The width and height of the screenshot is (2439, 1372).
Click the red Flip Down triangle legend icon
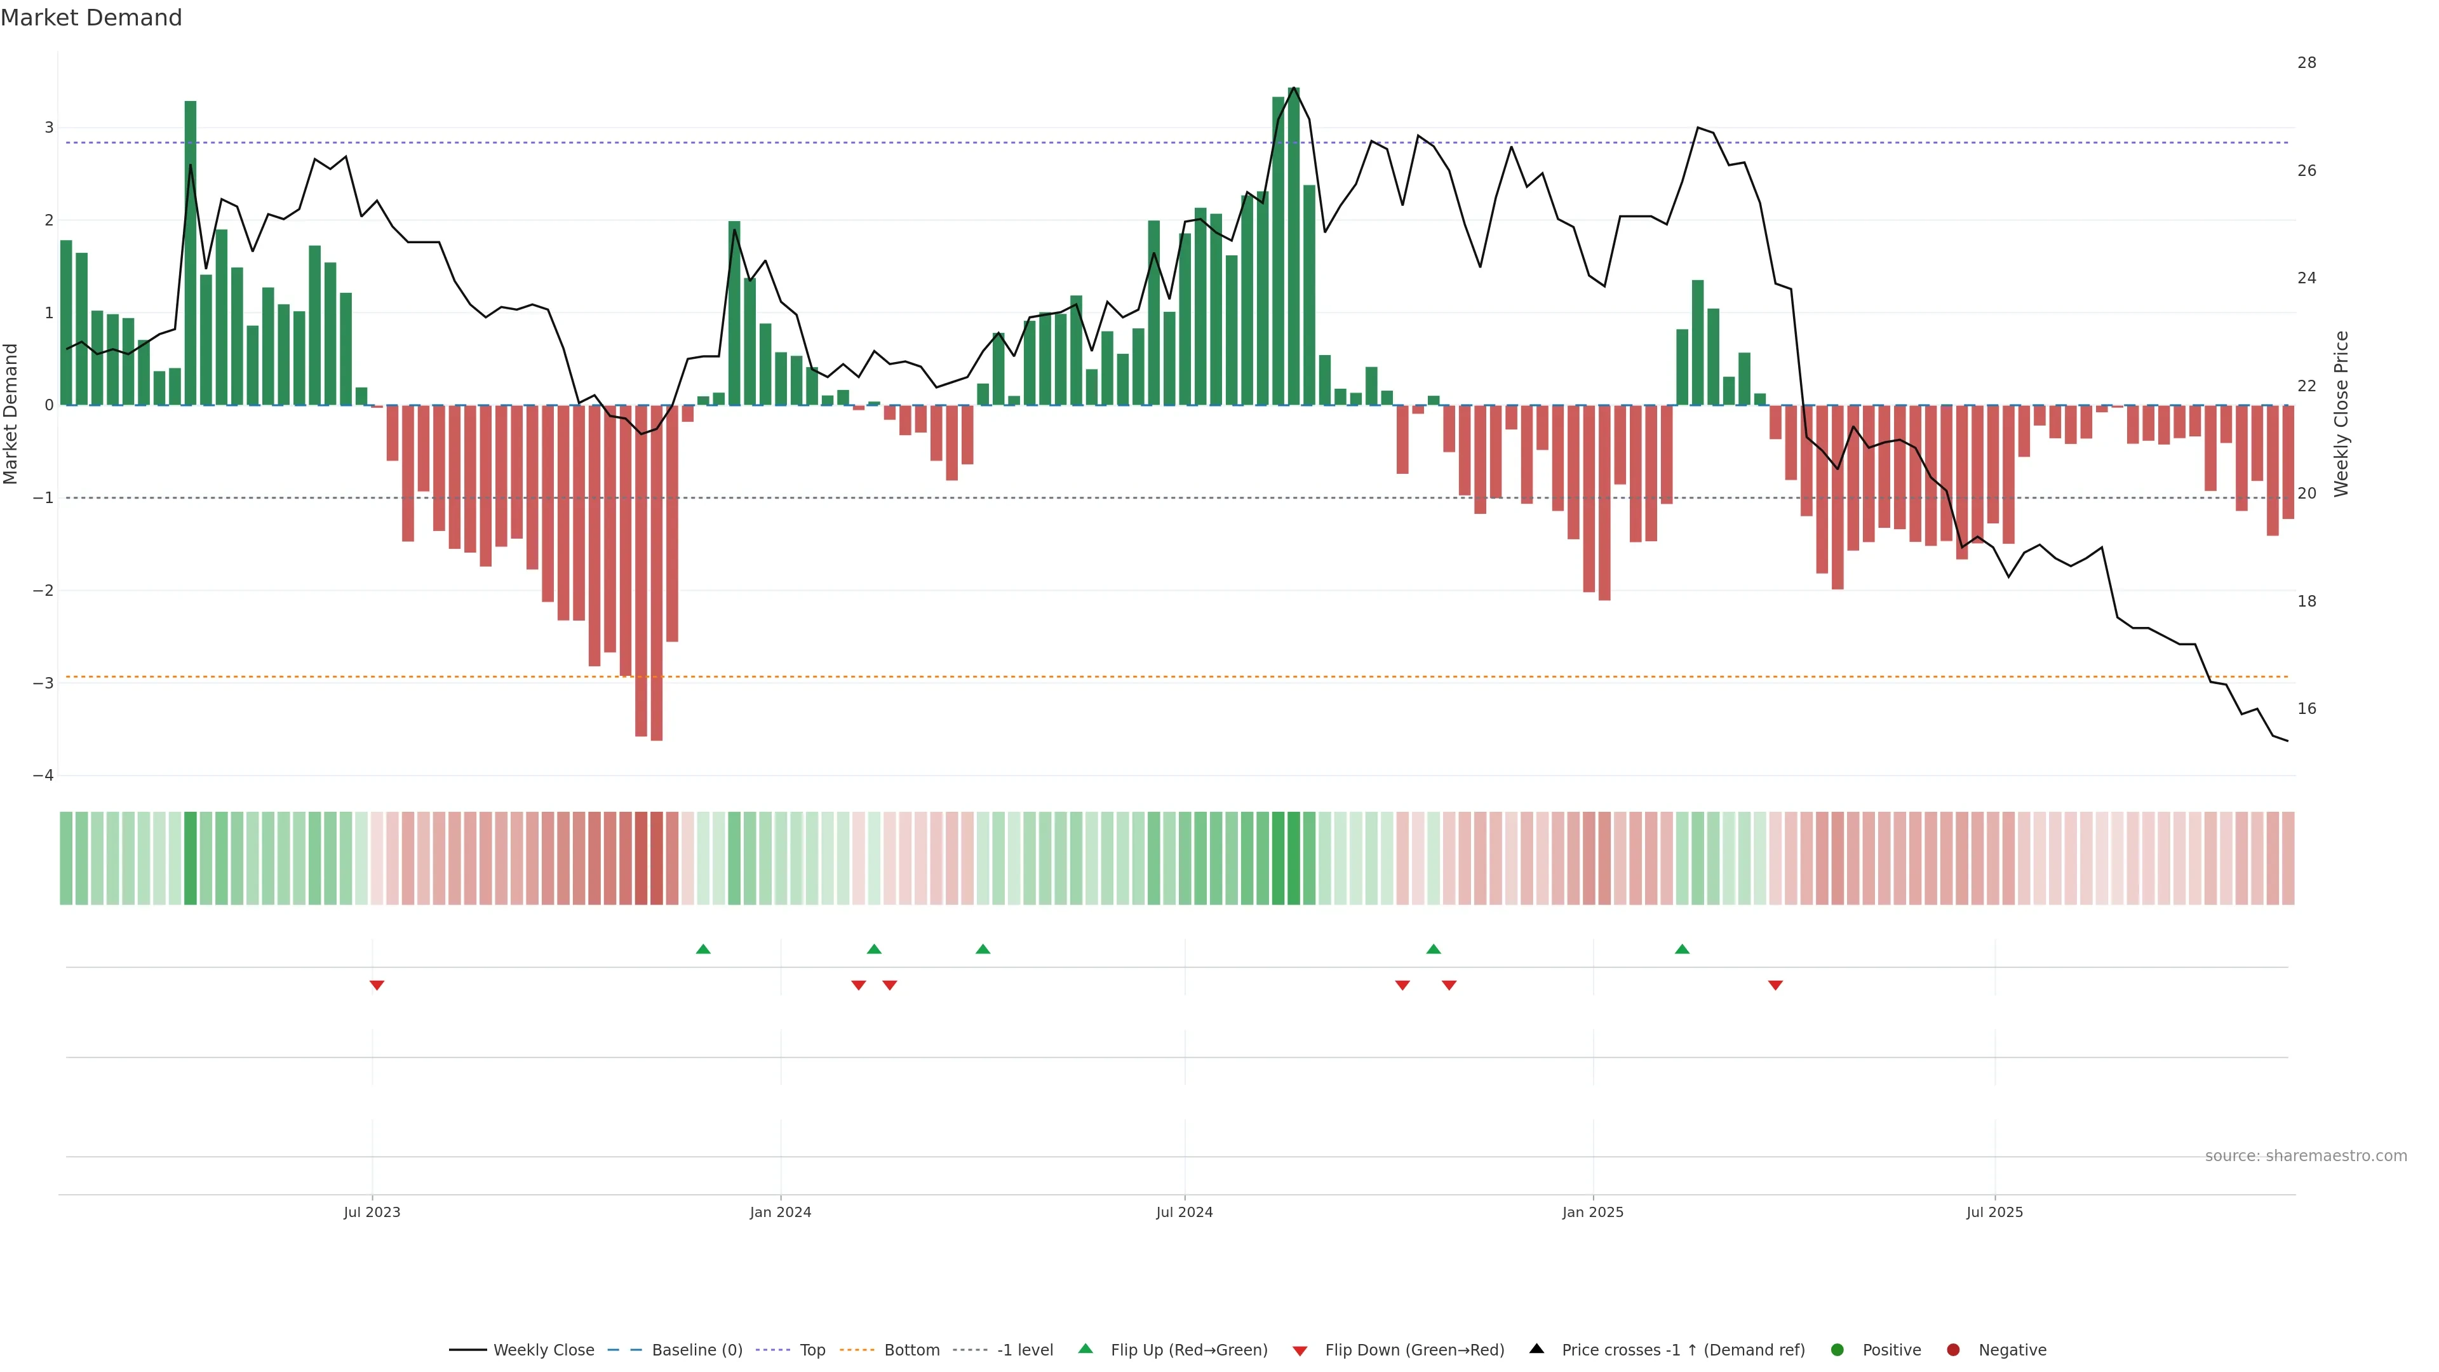pyautogui.click(x=1300, y=1350)
